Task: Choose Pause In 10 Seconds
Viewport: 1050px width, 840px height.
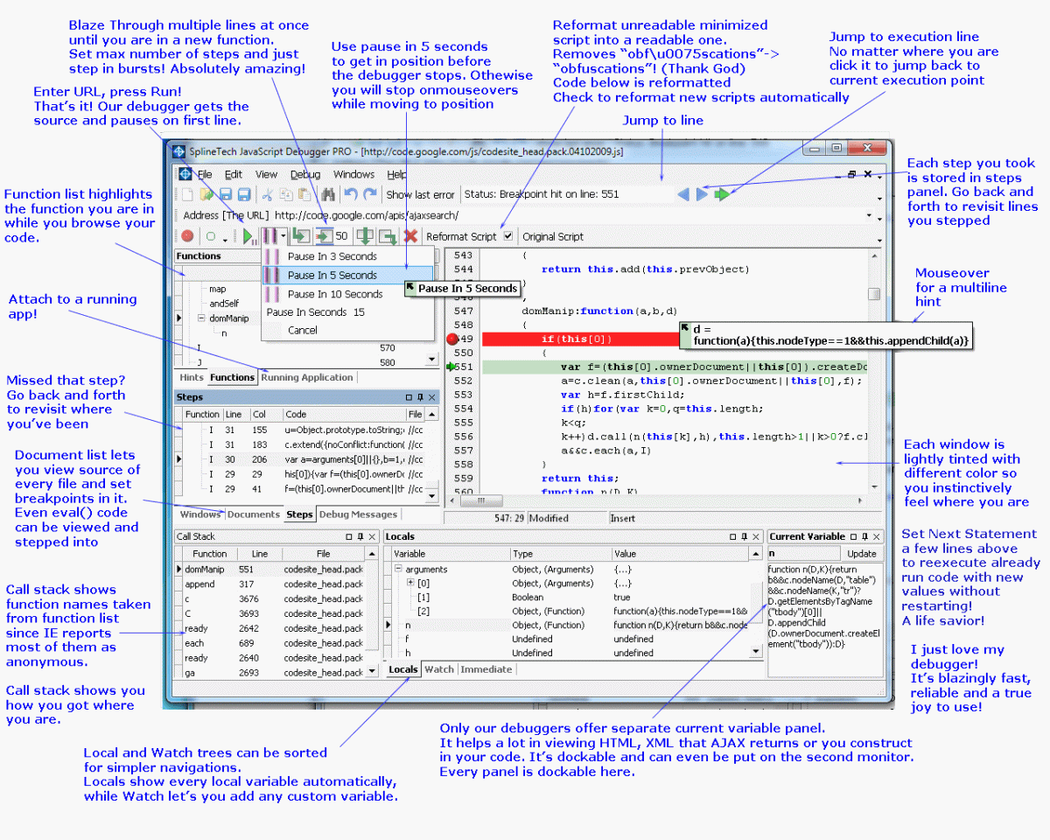Action: click(347, 294)
